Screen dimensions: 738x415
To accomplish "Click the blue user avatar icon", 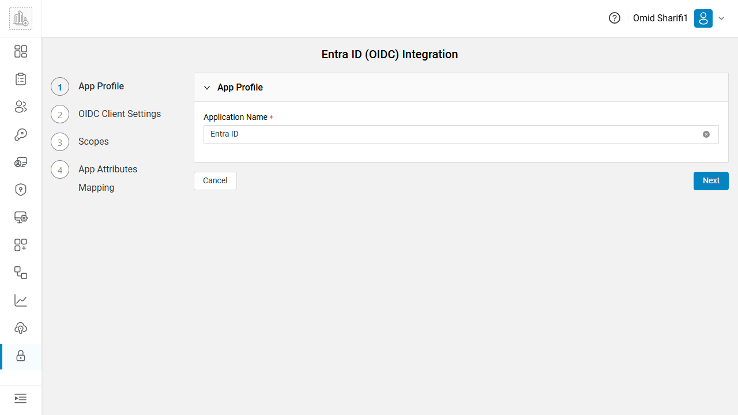I will pos(703,18).
